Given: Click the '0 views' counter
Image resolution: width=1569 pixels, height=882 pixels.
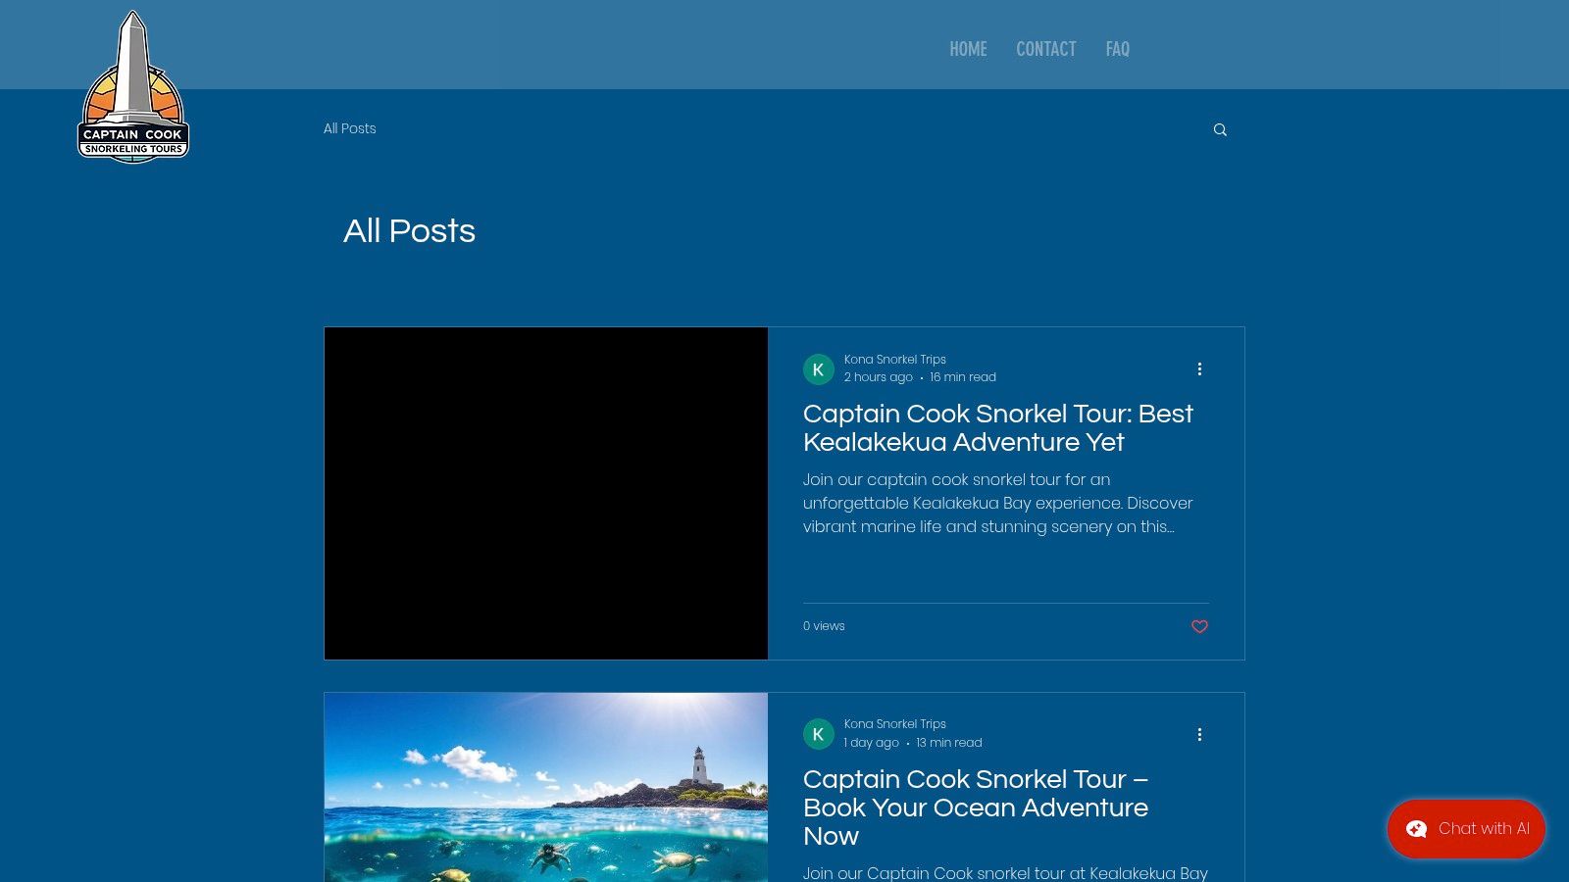Looking at the screenshot, I should coord(824,626).
